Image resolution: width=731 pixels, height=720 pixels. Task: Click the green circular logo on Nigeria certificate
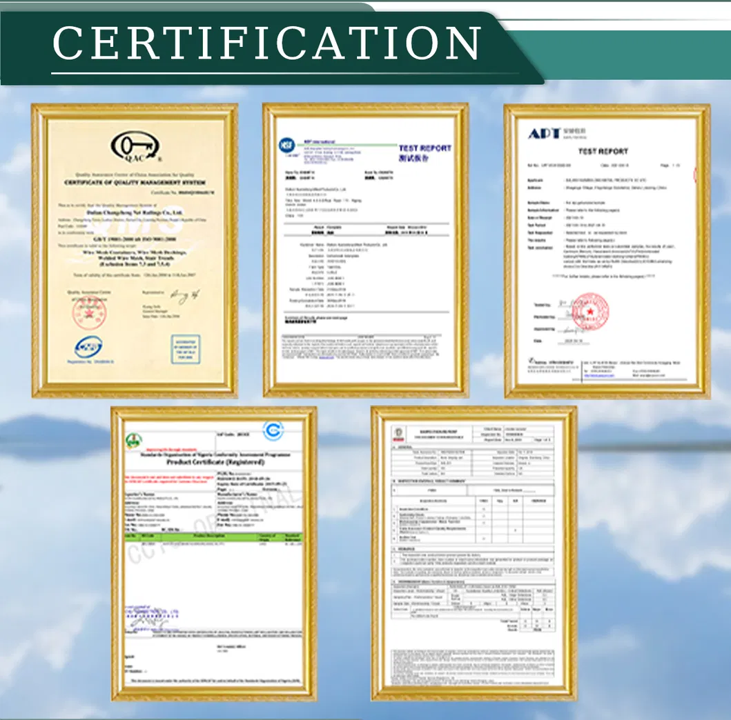[132, 436]
